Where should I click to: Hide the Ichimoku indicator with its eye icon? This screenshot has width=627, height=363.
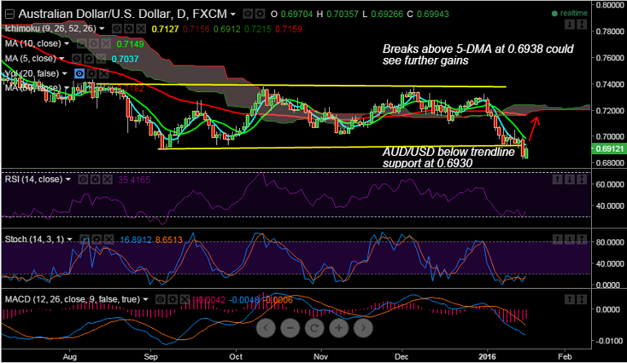tap(117, 29)
